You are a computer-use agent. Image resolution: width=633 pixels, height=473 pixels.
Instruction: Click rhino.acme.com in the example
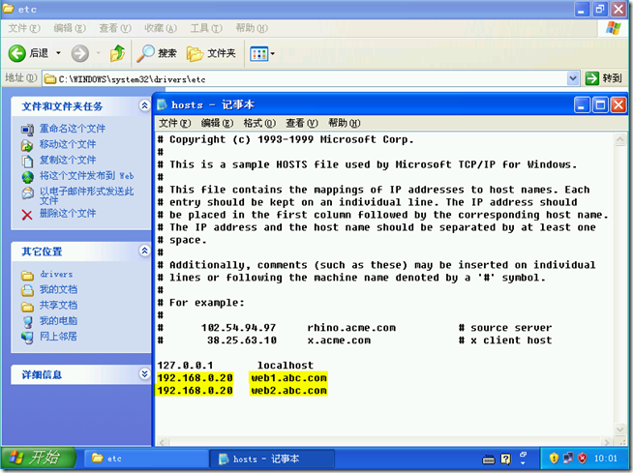pos(351,328)
